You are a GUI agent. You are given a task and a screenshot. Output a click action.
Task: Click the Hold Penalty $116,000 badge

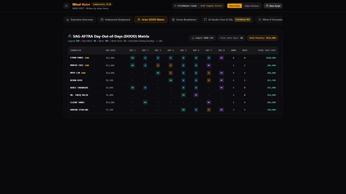[263, 38]
